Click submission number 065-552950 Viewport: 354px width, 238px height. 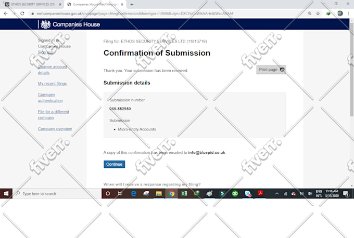click(x=120, y=109)
